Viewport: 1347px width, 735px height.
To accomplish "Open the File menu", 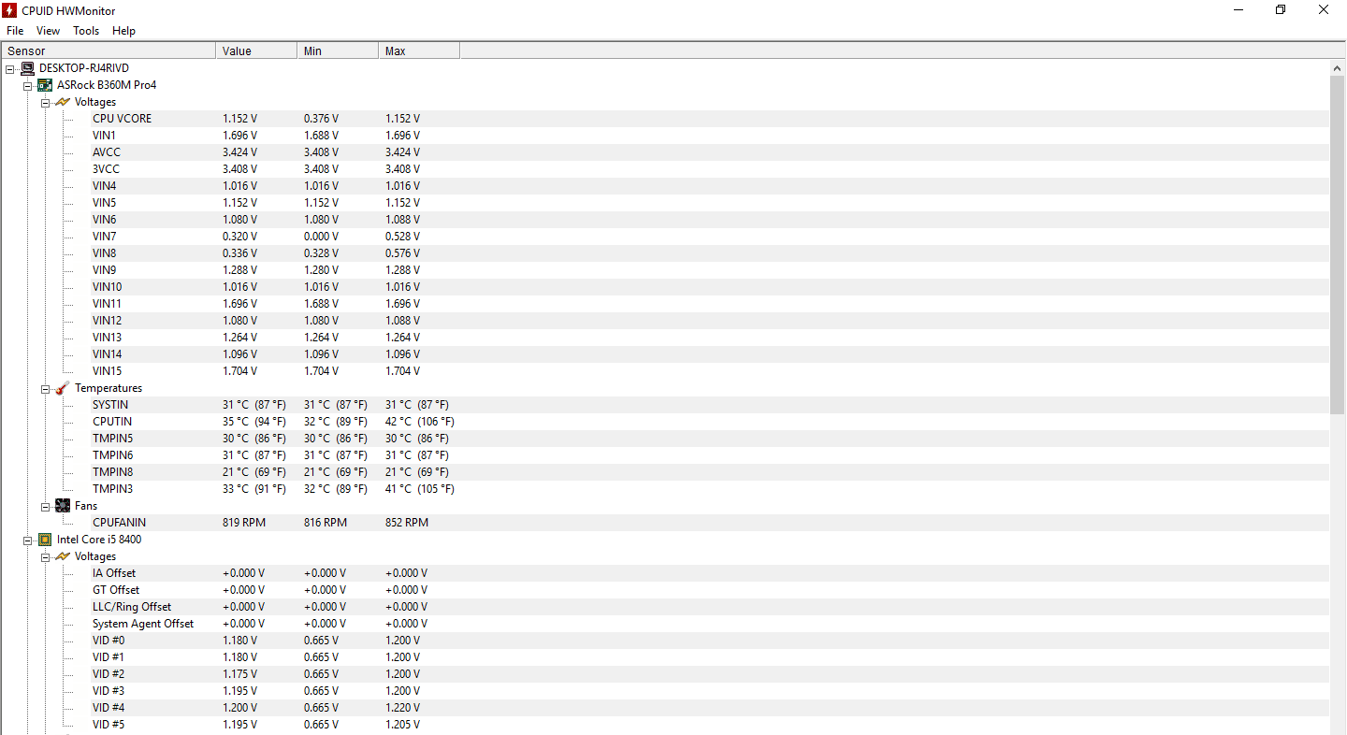I will coord(15,31).
